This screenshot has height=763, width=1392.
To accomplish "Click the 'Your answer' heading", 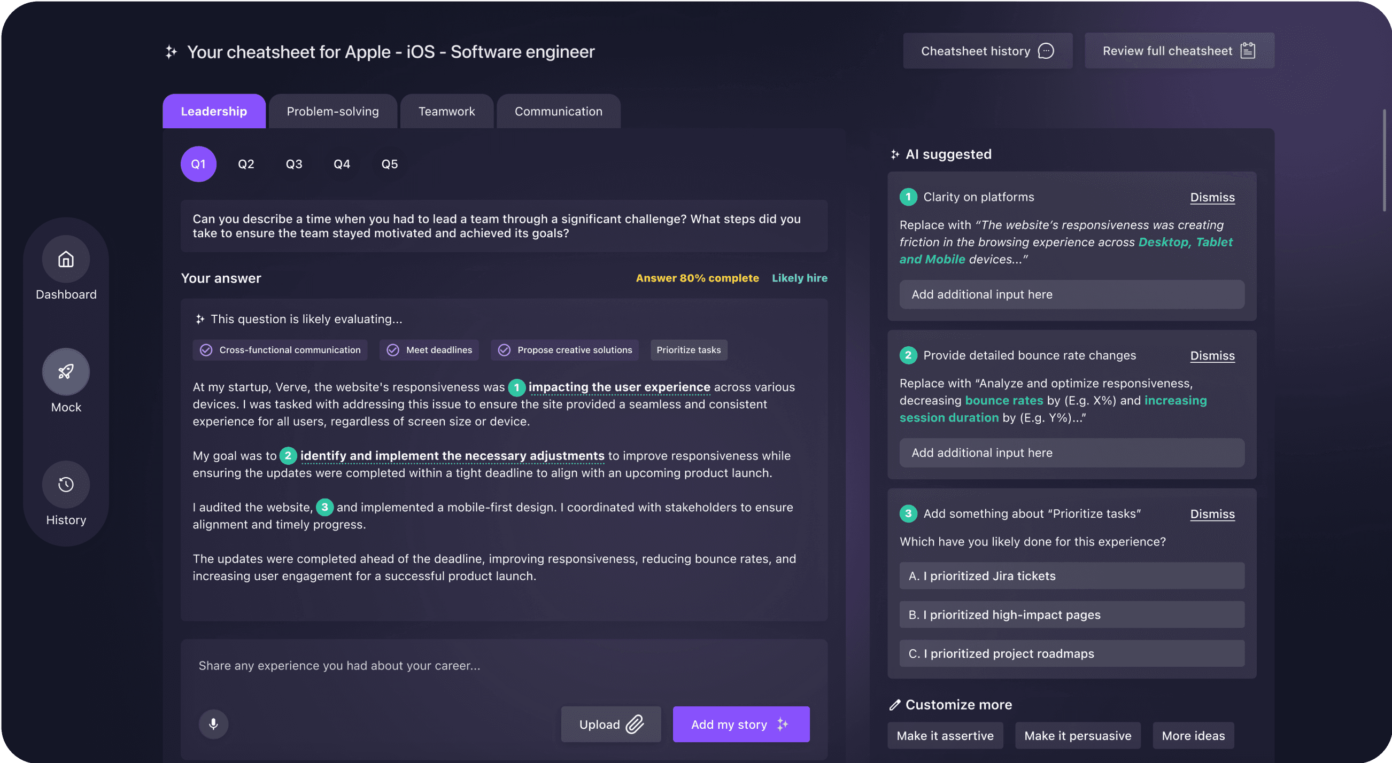I will tap(221, 278).
